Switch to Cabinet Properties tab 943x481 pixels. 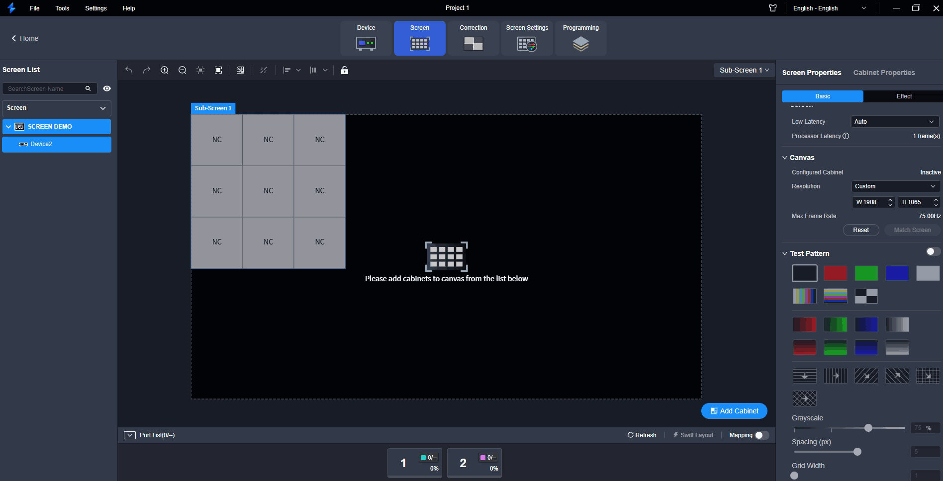(884, 73)
